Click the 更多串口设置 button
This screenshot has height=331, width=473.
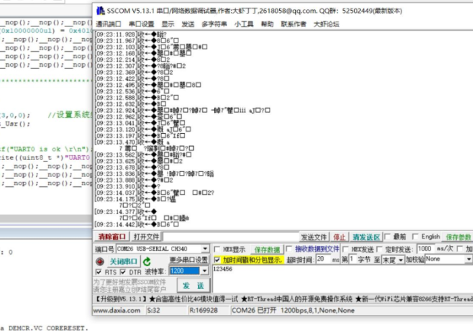pyautogui.click(x=189, y=259)
